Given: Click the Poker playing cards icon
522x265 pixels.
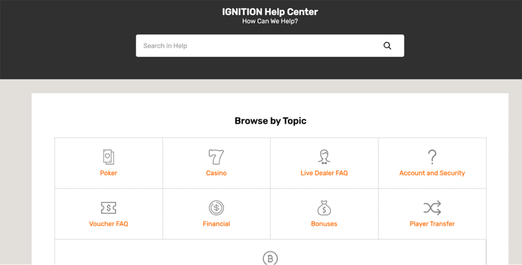Looking at the screenshot, I should [109, 157].
